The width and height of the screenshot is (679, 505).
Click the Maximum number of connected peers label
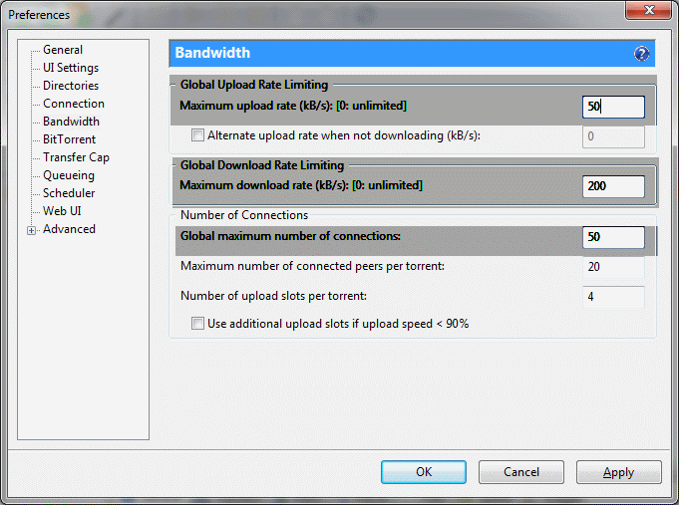point(313,266)
